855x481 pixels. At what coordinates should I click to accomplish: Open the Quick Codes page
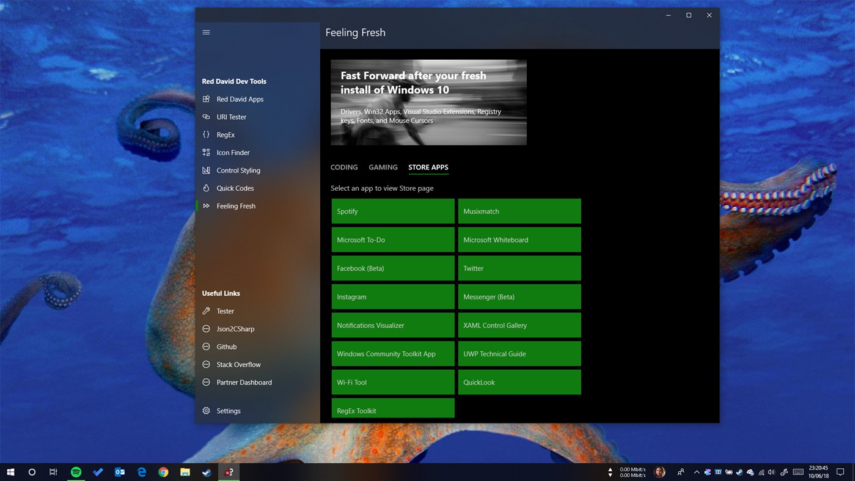pyautogui.click(x=257, y=188)
